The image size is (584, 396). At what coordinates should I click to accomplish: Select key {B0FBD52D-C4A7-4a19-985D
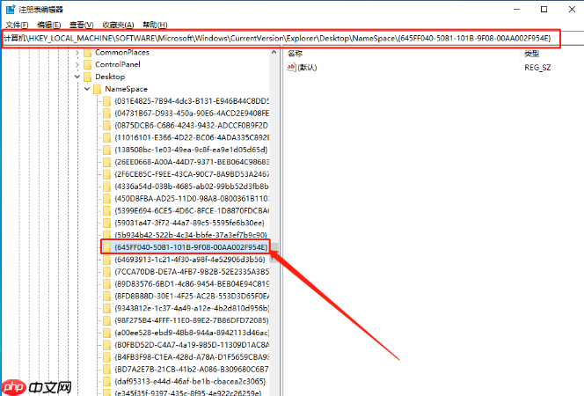click(x=192, y=345)
